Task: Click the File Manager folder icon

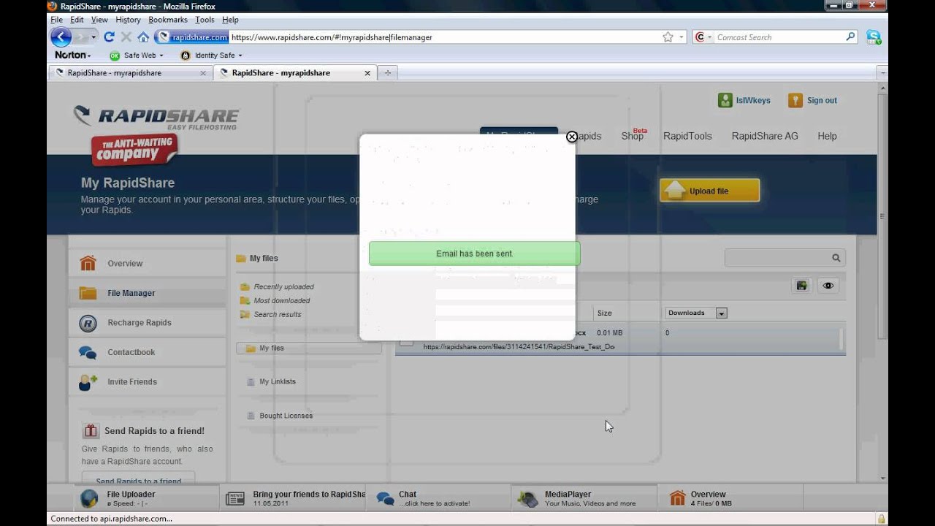Action: click(x=88, y=293)
